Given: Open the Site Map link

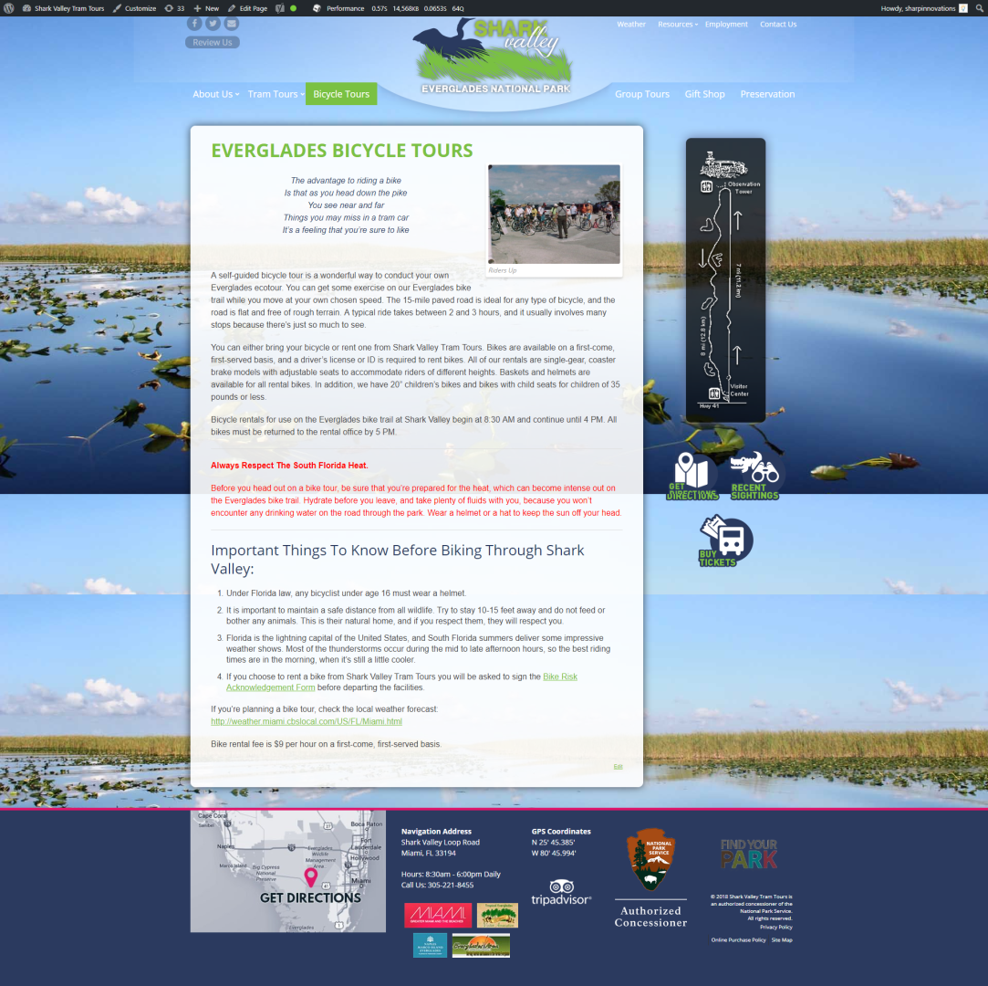Looking at the screenshot, I should pos(781,939).
